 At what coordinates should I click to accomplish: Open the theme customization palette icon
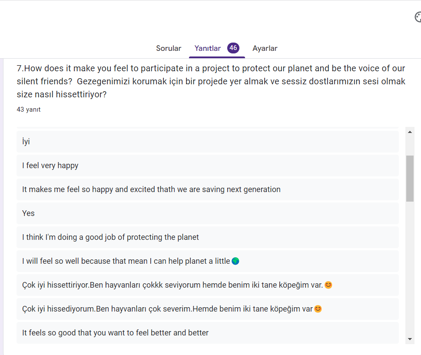click(x=418, y=17)
